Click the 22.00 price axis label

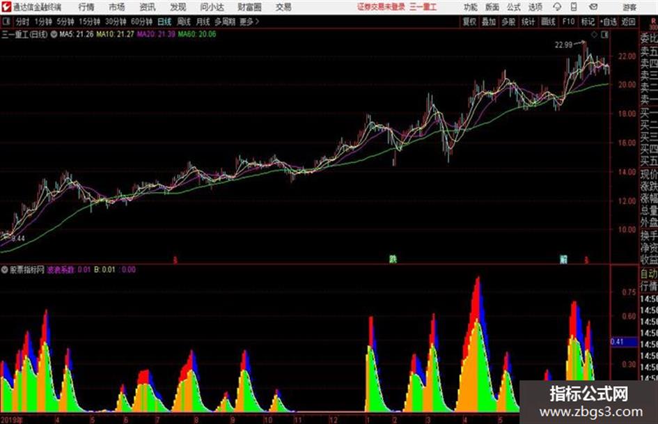pyautogui.click(x=627, y=56)
